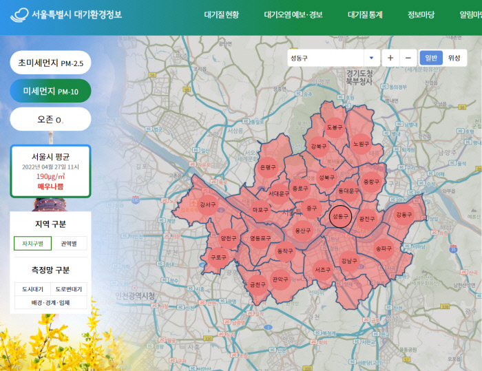The height and width of the screenshot is (371, 482).
Task: Switch map to 일반 normal view
Action: [x=431, y=58]
